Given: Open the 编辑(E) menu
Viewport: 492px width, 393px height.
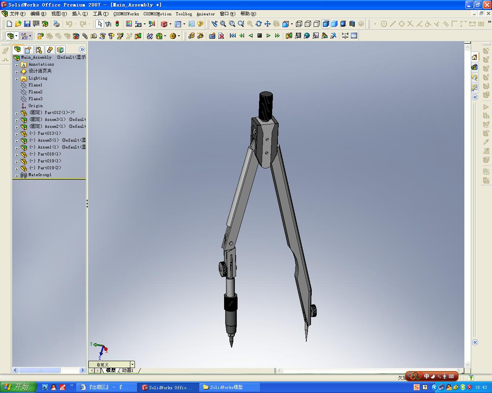Looking at the screenshot, I should coord(38,14).
